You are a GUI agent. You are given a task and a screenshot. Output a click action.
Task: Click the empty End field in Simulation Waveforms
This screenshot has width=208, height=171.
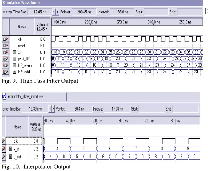click(189, 12)
